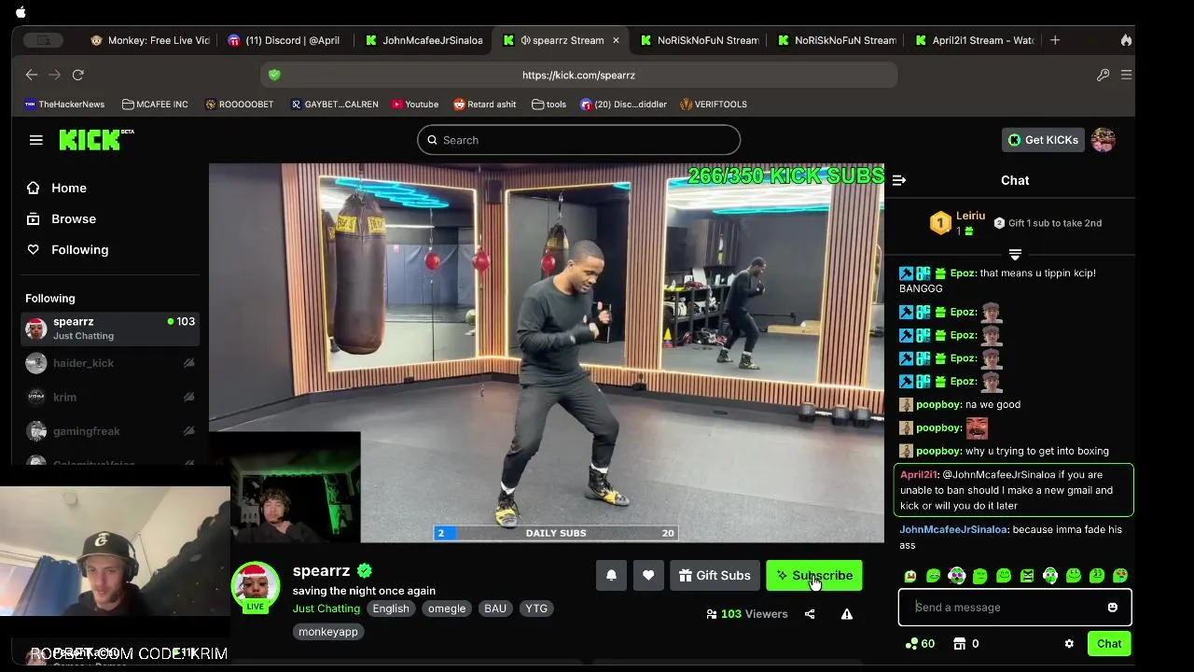Open emoji picker in message box
This screenshot has height=672, width=1194.
point(1112,608)
